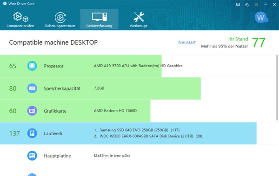Click the Hauptplatine motherboard icon
The width and height of the screenshot is (279, 176).
32,156
